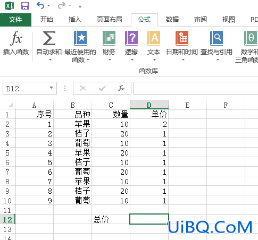Switch to the 开始 tab
This screenshot has width=258, height=240.
coord(47,20)
